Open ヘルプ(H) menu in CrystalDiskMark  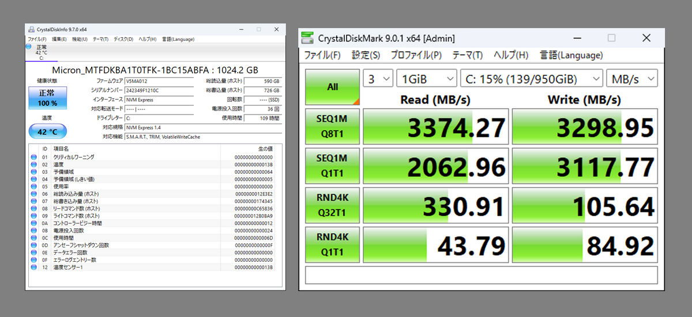coord(511,55)
